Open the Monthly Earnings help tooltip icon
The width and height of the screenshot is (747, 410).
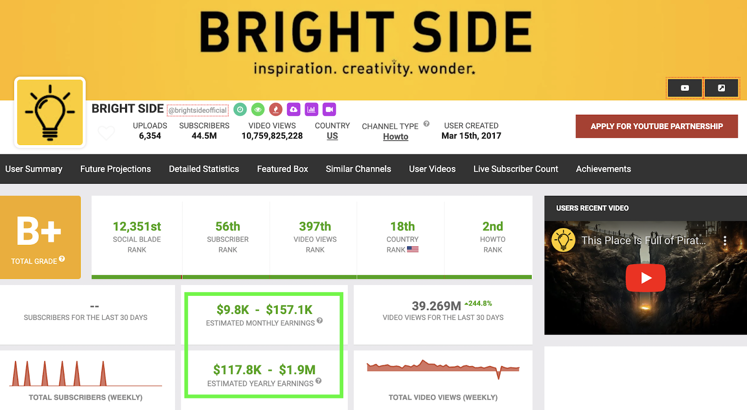coord(320,320)
